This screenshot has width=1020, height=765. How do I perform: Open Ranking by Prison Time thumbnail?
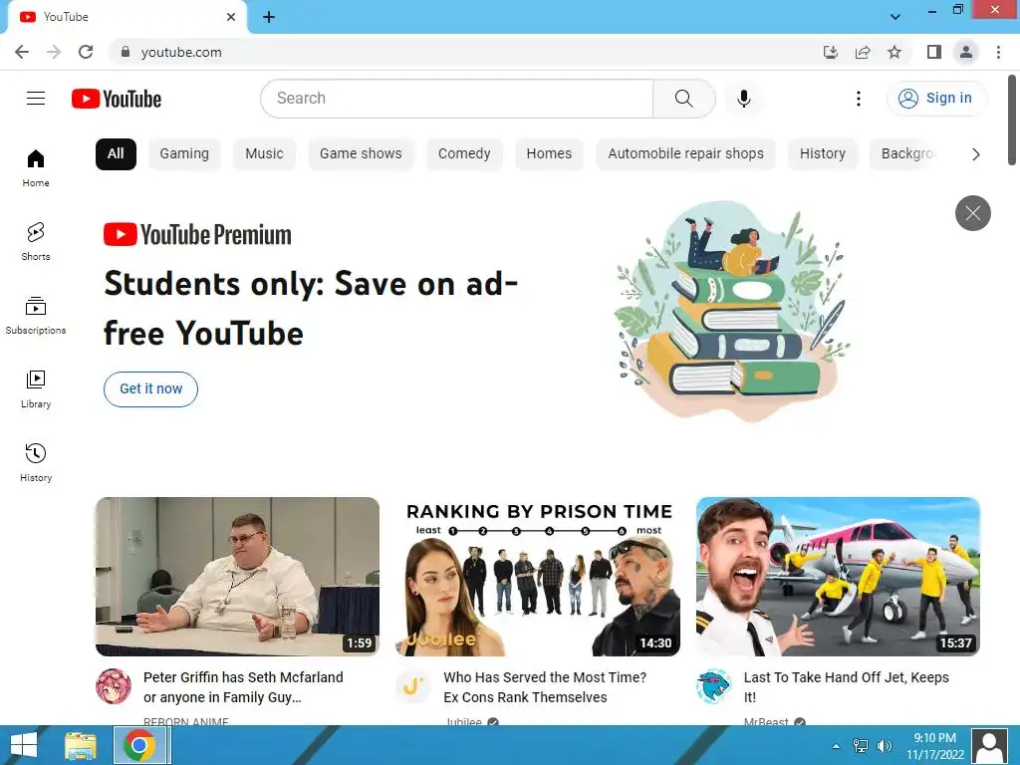538,577
